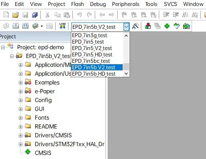This screenshot has width=206, height=159.
Task: Click the dropdown list scroll up arrow
Action: [x=126, y=36]
